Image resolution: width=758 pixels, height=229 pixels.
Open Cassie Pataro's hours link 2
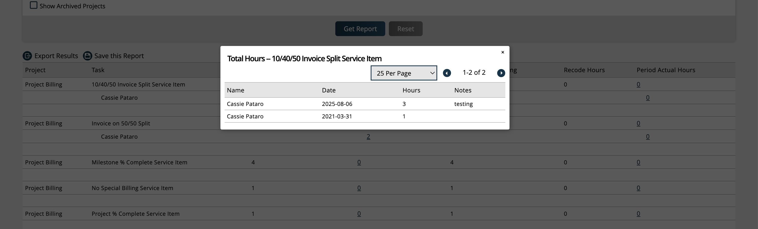coord(368,137)
